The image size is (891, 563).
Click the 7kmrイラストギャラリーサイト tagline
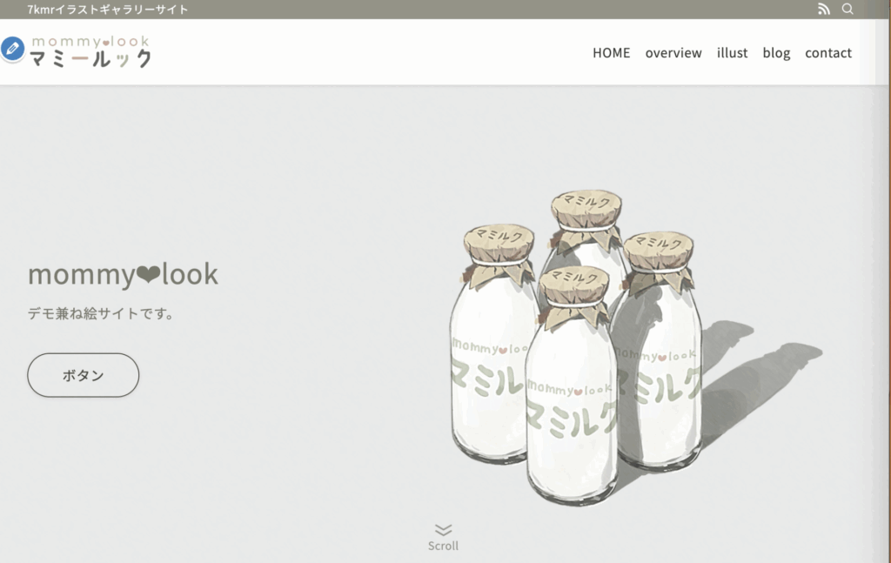(108, 9)
